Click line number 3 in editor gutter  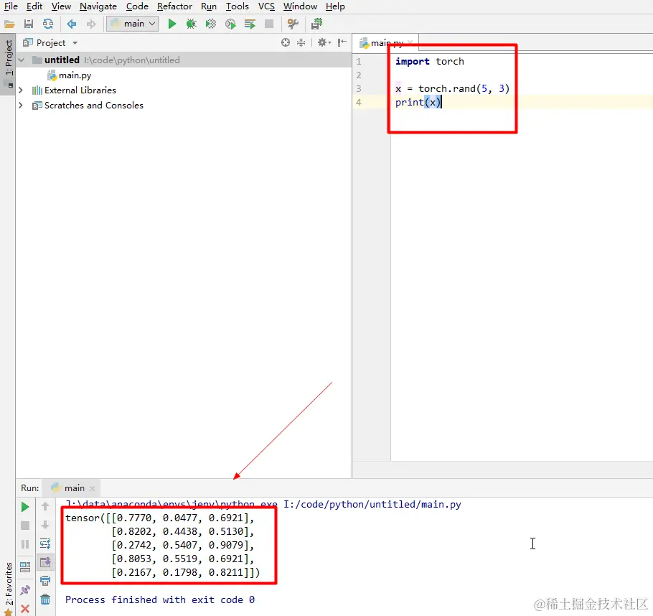(359, 88)
